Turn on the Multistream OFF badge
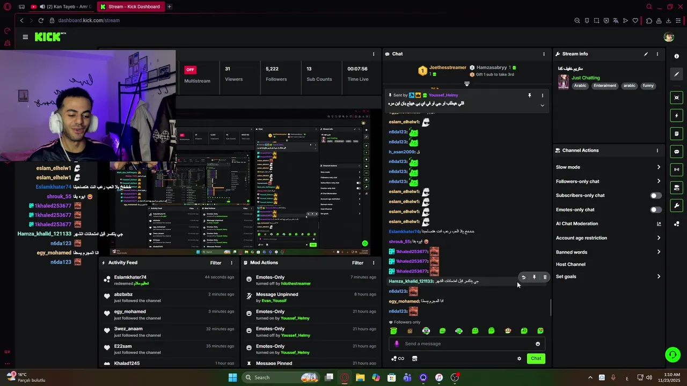687x386 pixels. click(x=190, y=70)
